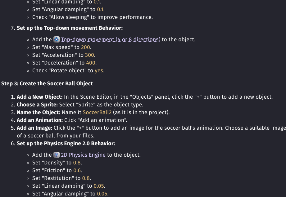Click the Deceleration value 400

(91, 63)
